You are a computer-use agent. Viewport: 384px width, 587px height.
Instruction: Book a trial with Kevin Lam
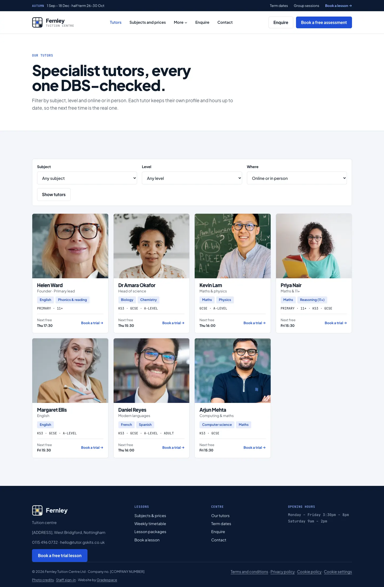[x=255, y=323]
